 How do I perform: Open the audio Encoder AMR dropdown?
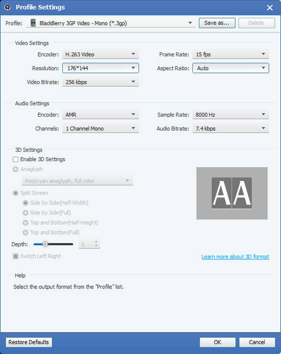[x=101, y=114]
